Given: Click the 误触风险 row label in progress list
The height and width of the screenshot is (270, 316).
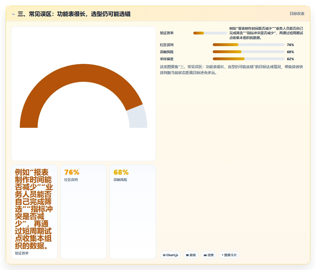Looking at the screenshot, I should pyautogui.click(x=167, y=52).
